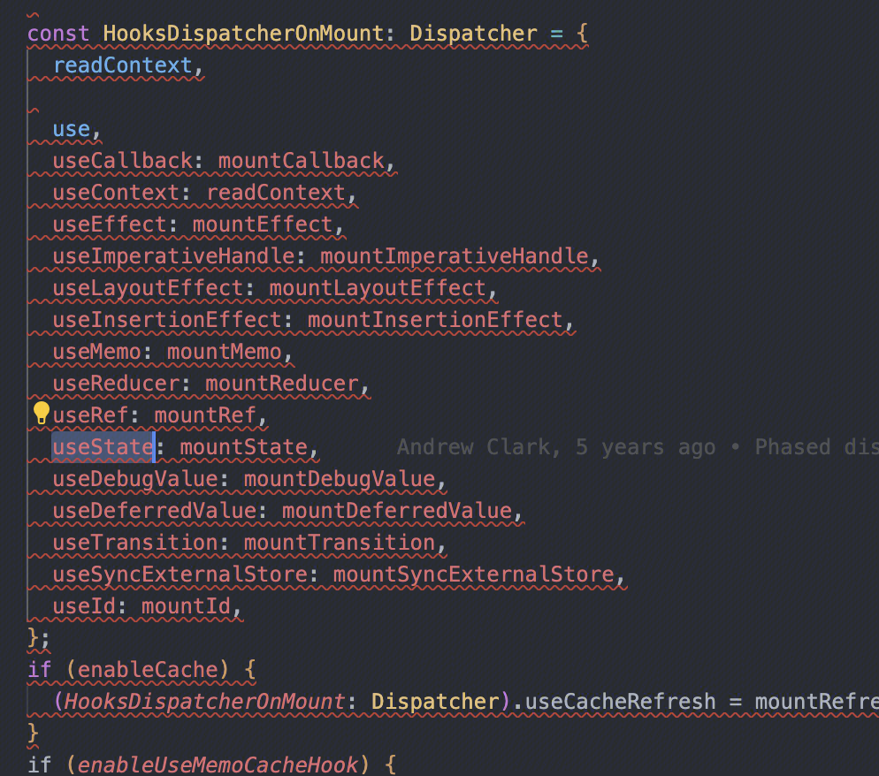The width and height of the screenshot is (879, 776).
Task: Click mountId value
Action: point(186,606)
